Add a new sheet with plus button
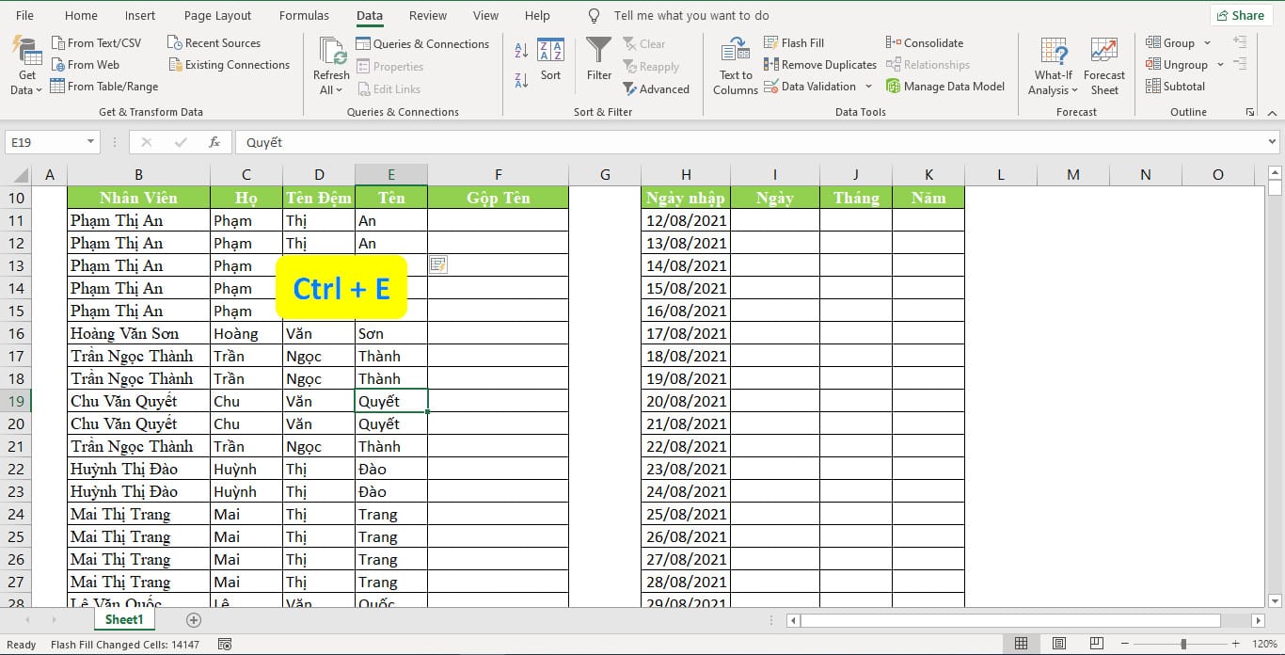Viewport: 1285px width, 655px height. pos(194,620)
